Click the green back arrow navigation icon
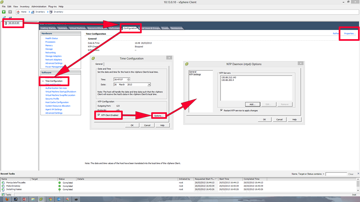 [x=3, y=12]
